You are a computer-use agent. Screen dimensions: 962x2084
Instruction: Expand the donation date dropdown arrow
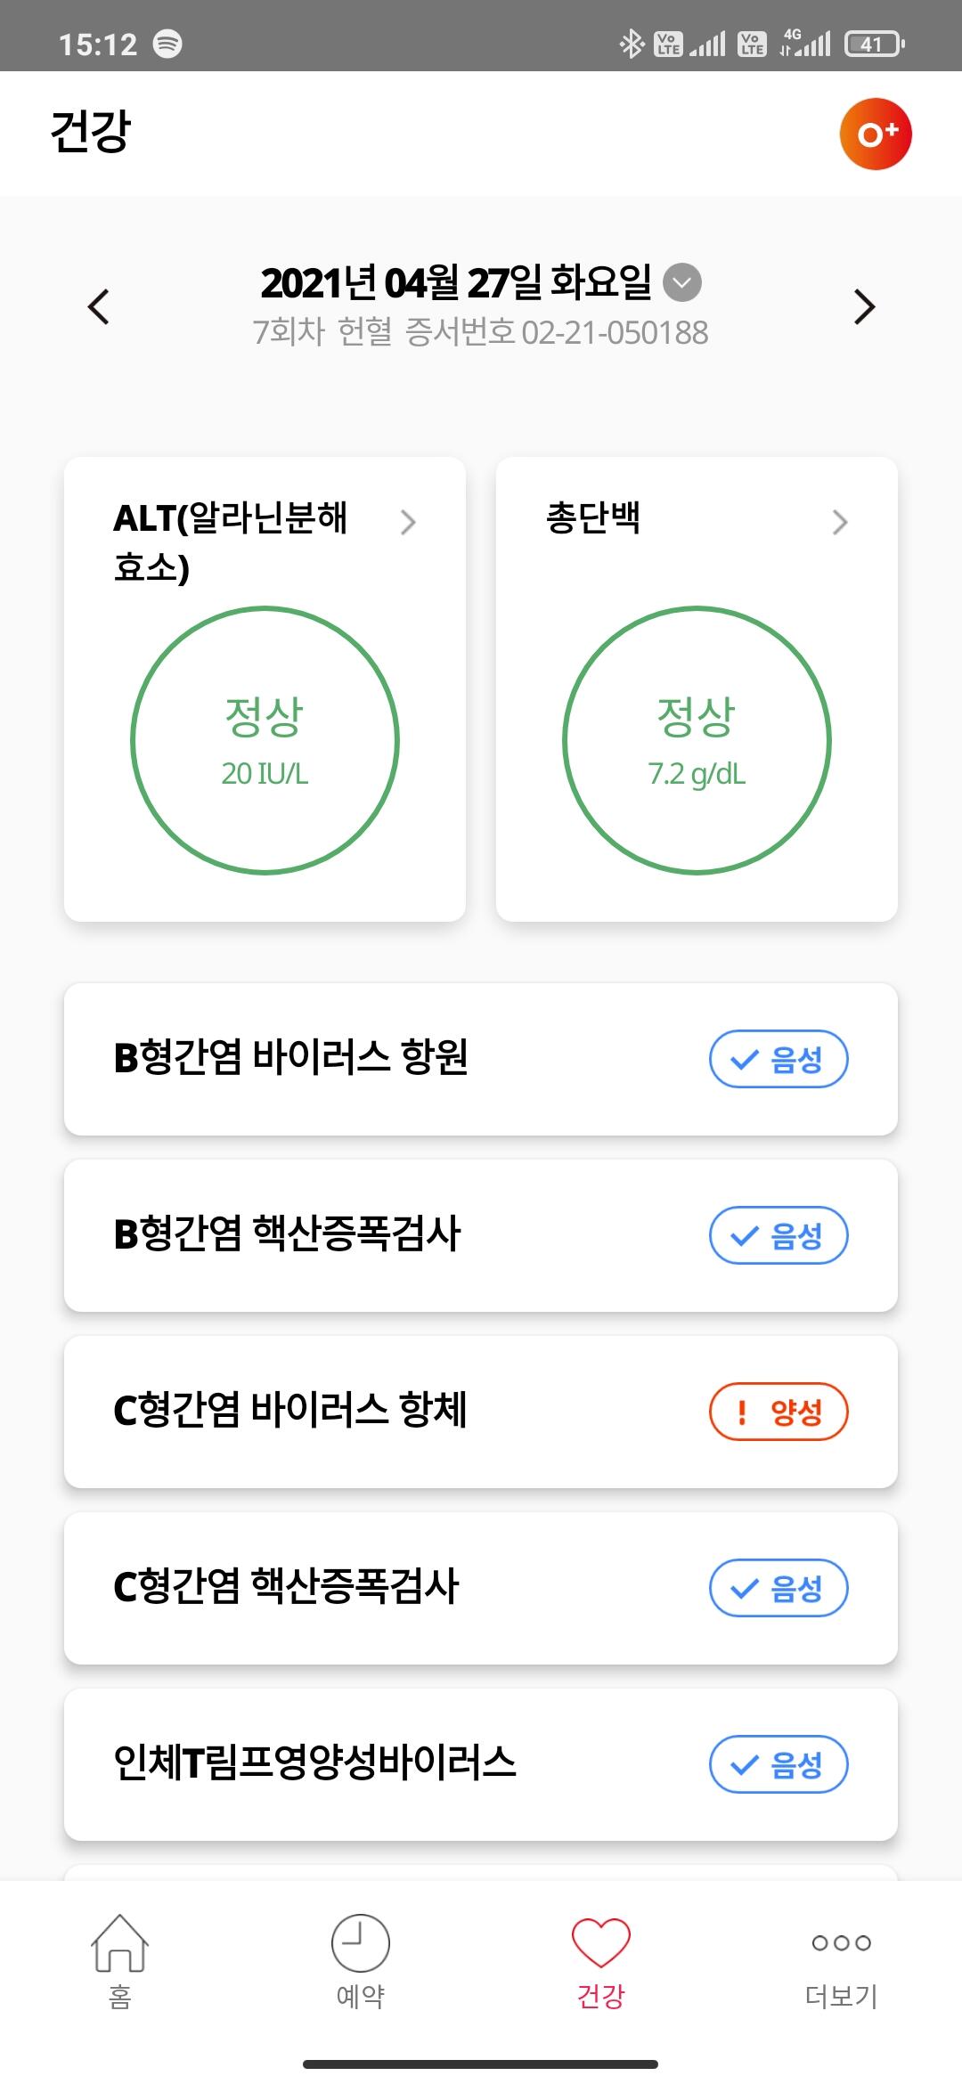(x=683, y=282)
